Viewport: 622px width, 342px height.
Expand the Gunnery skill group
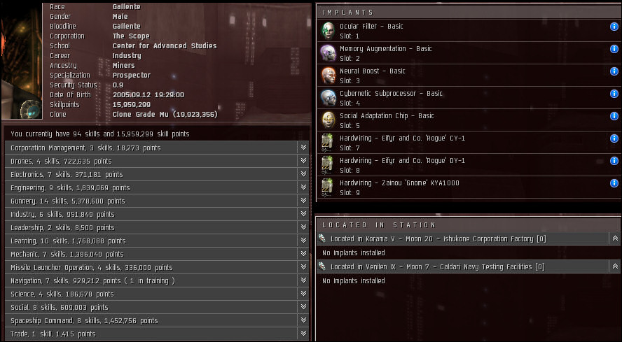[303, 201]
